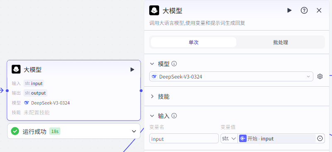Viewport: 332px width, 152px height.
Task: Click DeepSeek-V3-0324 label on node card
Action: 51,103
